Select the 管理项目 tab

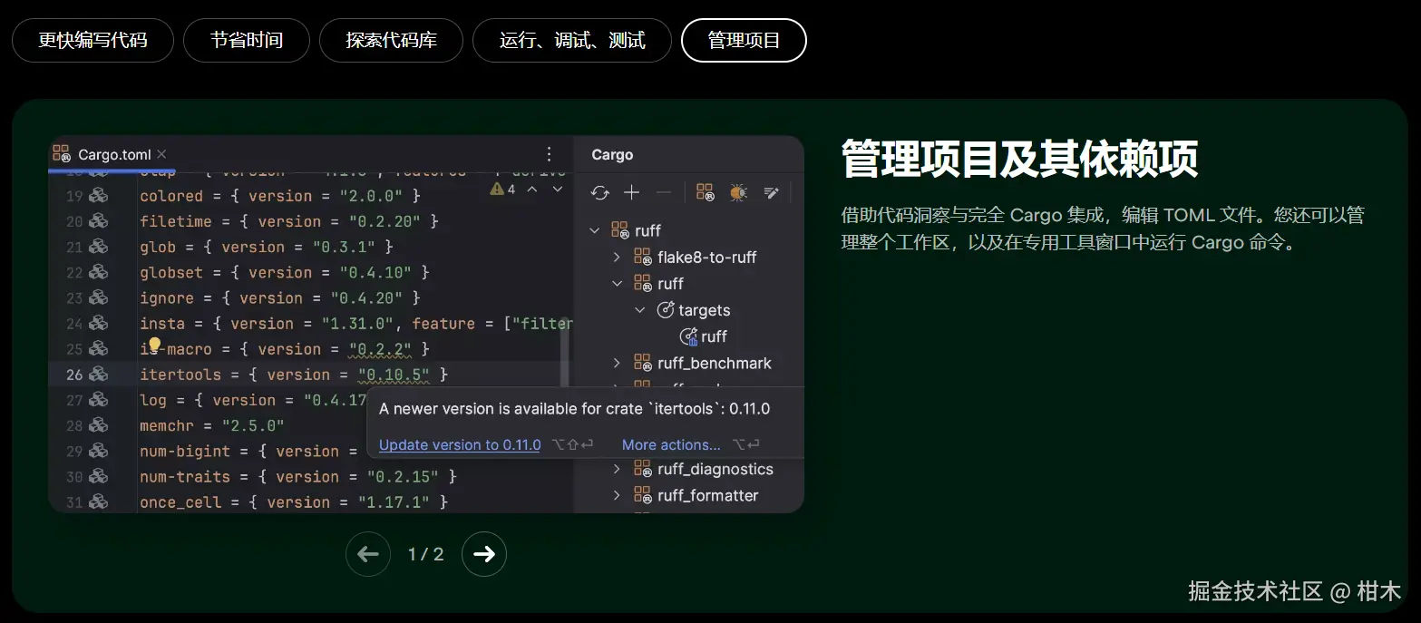[x=744, y=40]
